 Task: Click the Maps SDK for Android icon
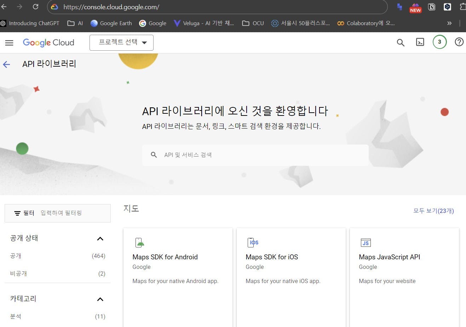(140, 243)
